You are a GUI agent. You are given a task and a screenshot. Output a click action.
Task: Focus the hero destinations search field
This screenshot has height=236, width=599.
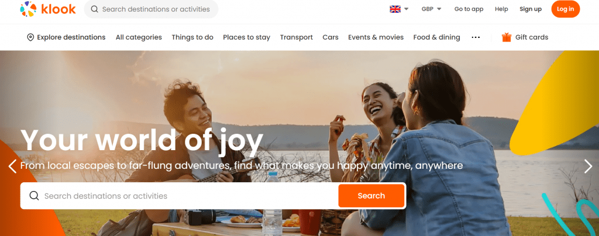[179, 196]
